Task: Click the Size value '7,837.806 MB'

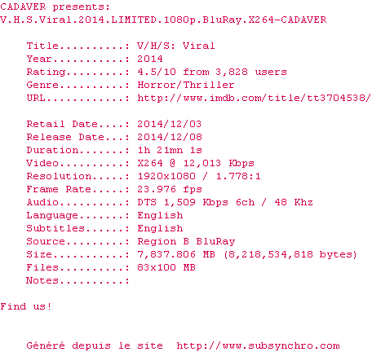Action: tap(176, 254)
